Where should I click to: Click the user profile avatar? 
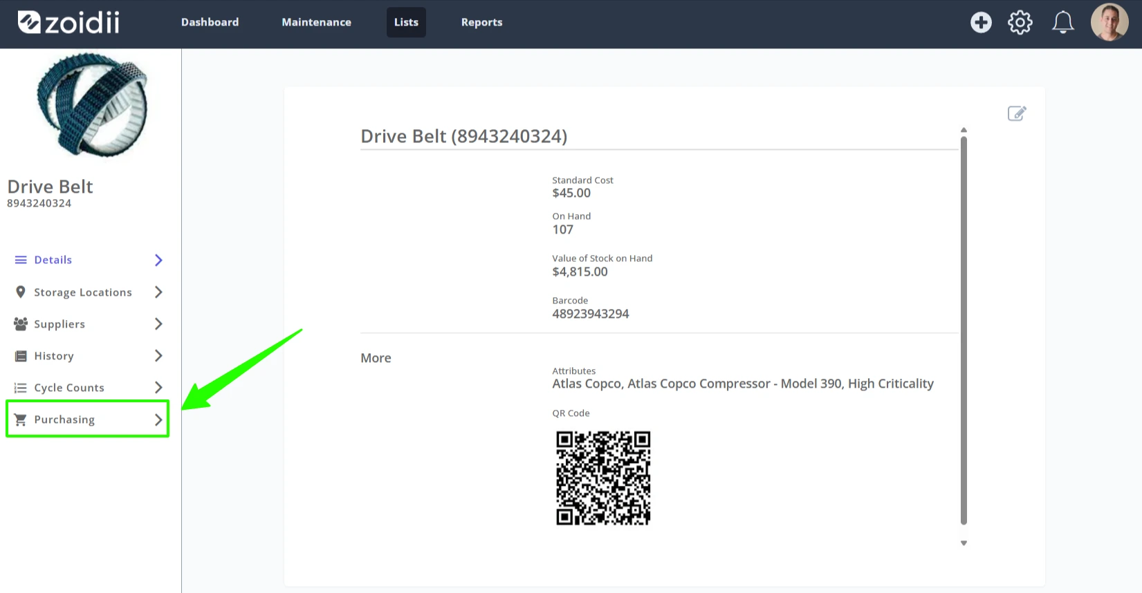pos(1109,22)
